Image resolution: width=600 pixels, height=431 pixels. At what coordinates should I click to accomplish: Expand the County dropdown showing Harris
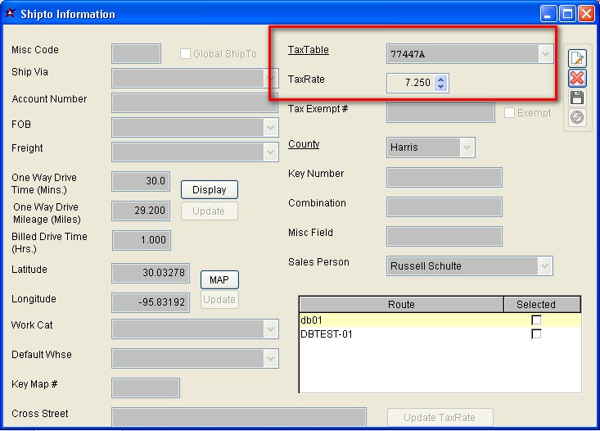pos(467,147)
